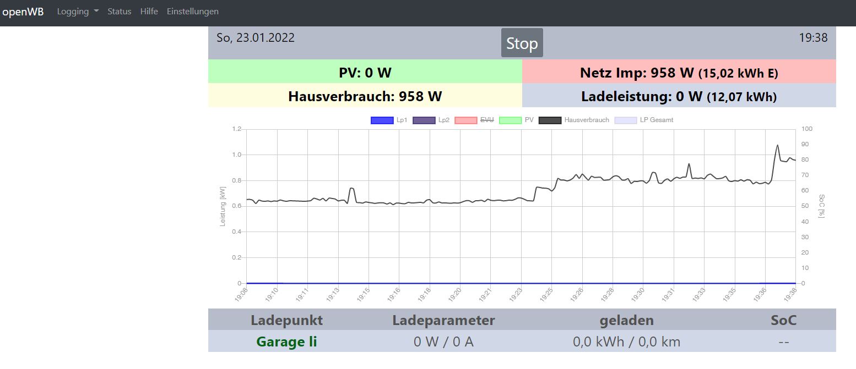Click the SoC column header

pyautogui.click(x=783, y=320)
